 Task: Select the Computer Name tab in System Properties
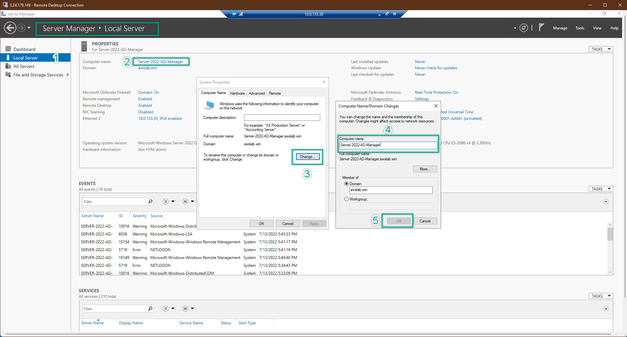[x=213, y=93]
